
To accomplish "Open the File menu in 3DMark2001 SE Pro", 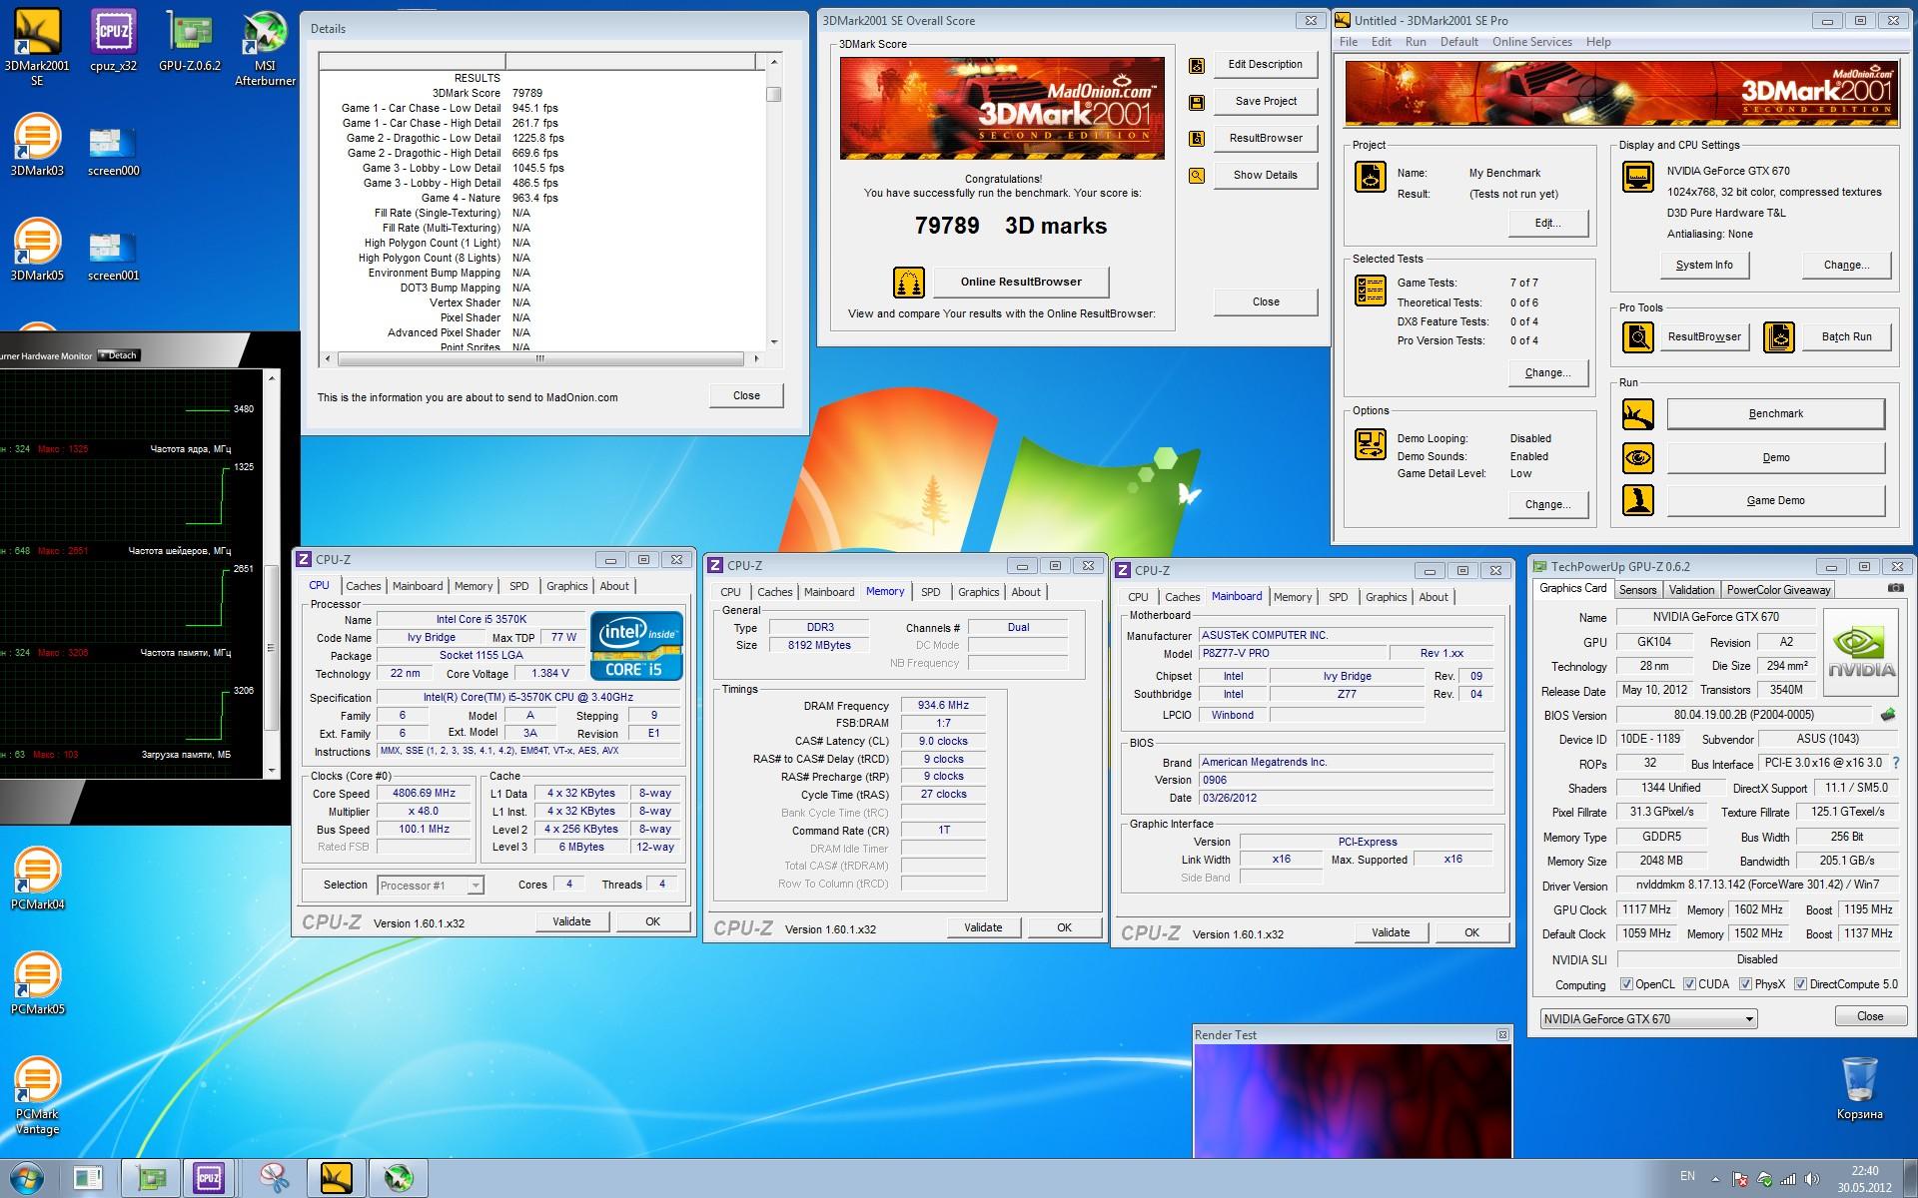I will pyautogui.click(x=1349, y=42).
